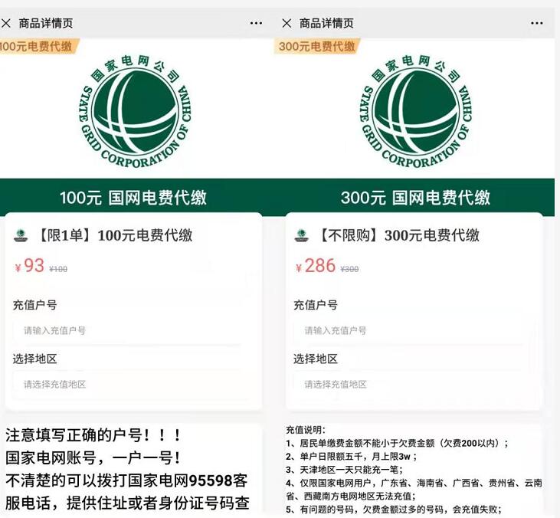Open more options on 300元 page
Viewport: 560px width, 518px height.
click(537, 24)
